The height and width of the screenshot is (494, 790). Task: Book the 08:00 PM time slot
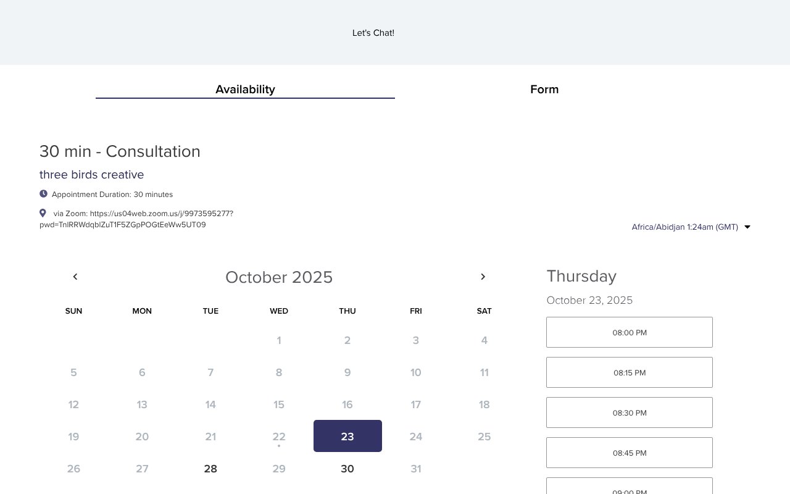point(629,332)
